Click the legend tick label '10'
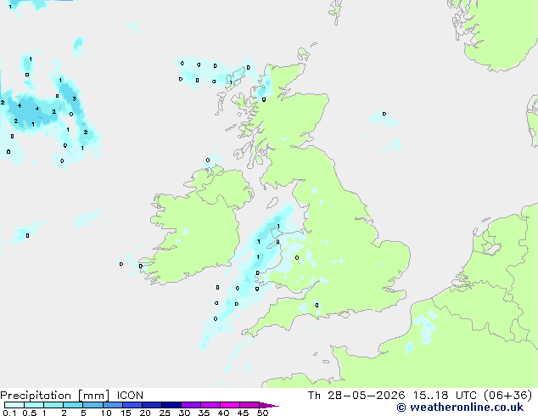This screenshot has width=538, height=416. pos(106,413)
